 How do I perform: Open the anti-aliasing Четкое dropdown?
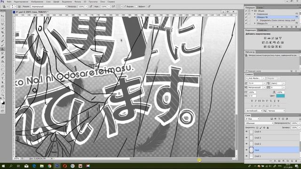pos(276,111)
